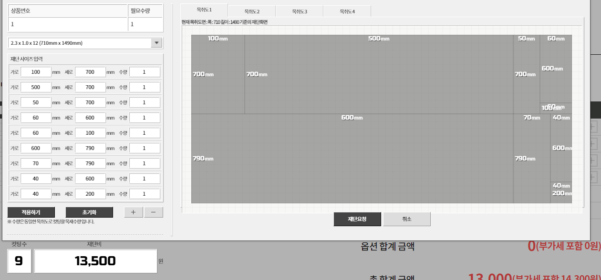Click quantity field in the first row

[145, 72]
